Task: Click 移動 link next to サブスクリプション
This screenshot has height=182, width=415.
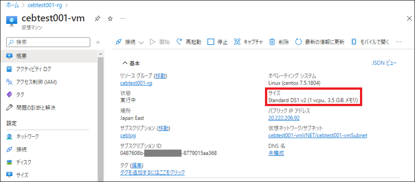Action: coord(163,128)
